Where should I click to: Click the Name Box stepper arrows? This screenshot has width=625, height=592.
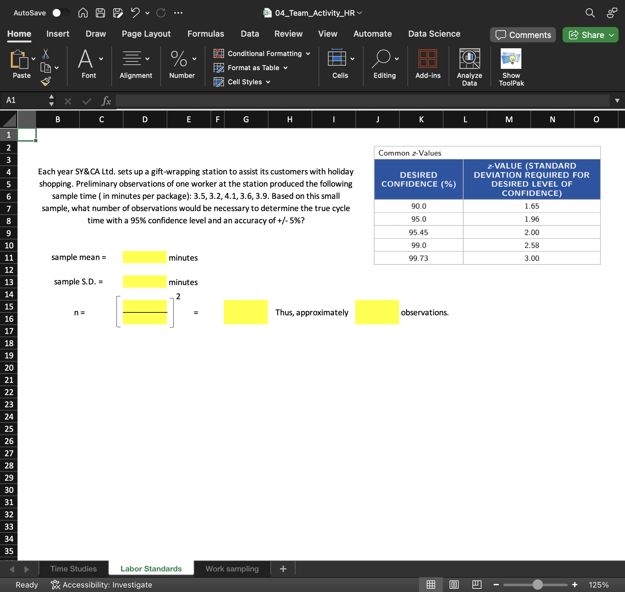(51, 100)
